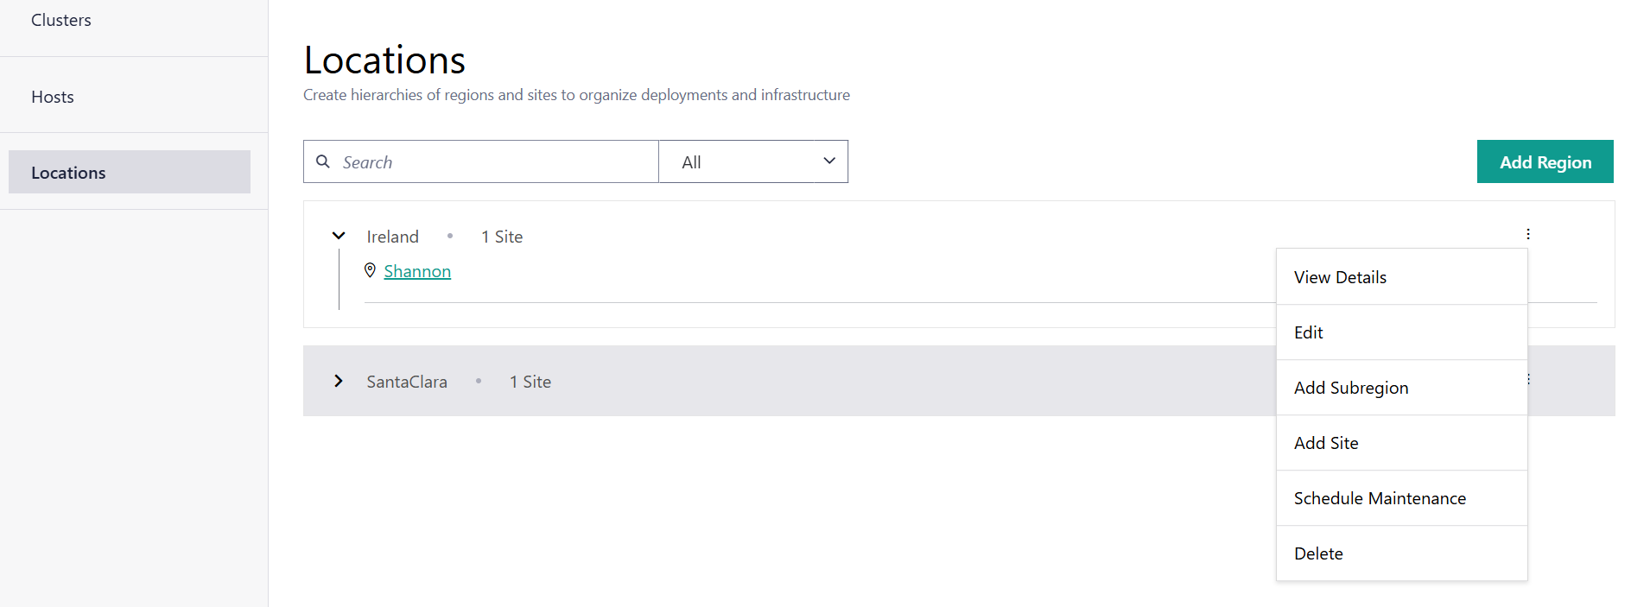Viewport: 1631px width, 607px height.
Task: Open Hosts in the sidebar
Action: [53, 97]
